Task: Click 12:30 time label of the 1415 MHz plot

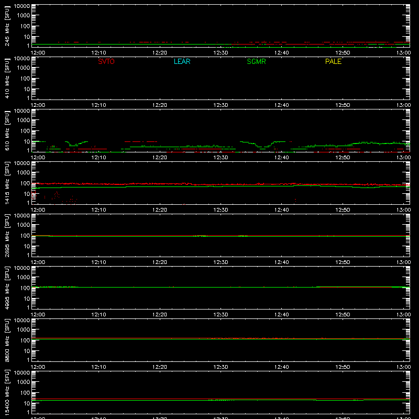Action: pyautogui.click(x=220, y=210)
